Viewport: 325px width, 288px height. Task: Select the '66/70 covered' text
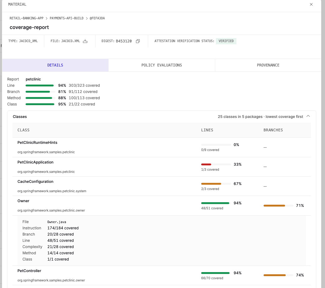pyautogui.click(x=212, y=278)
